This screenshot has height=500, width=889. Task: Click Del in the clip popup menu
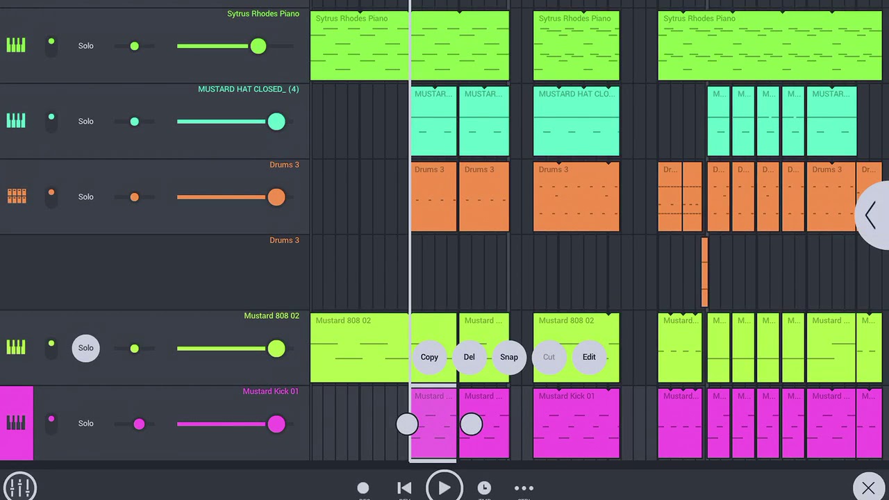tap(470, 357)
